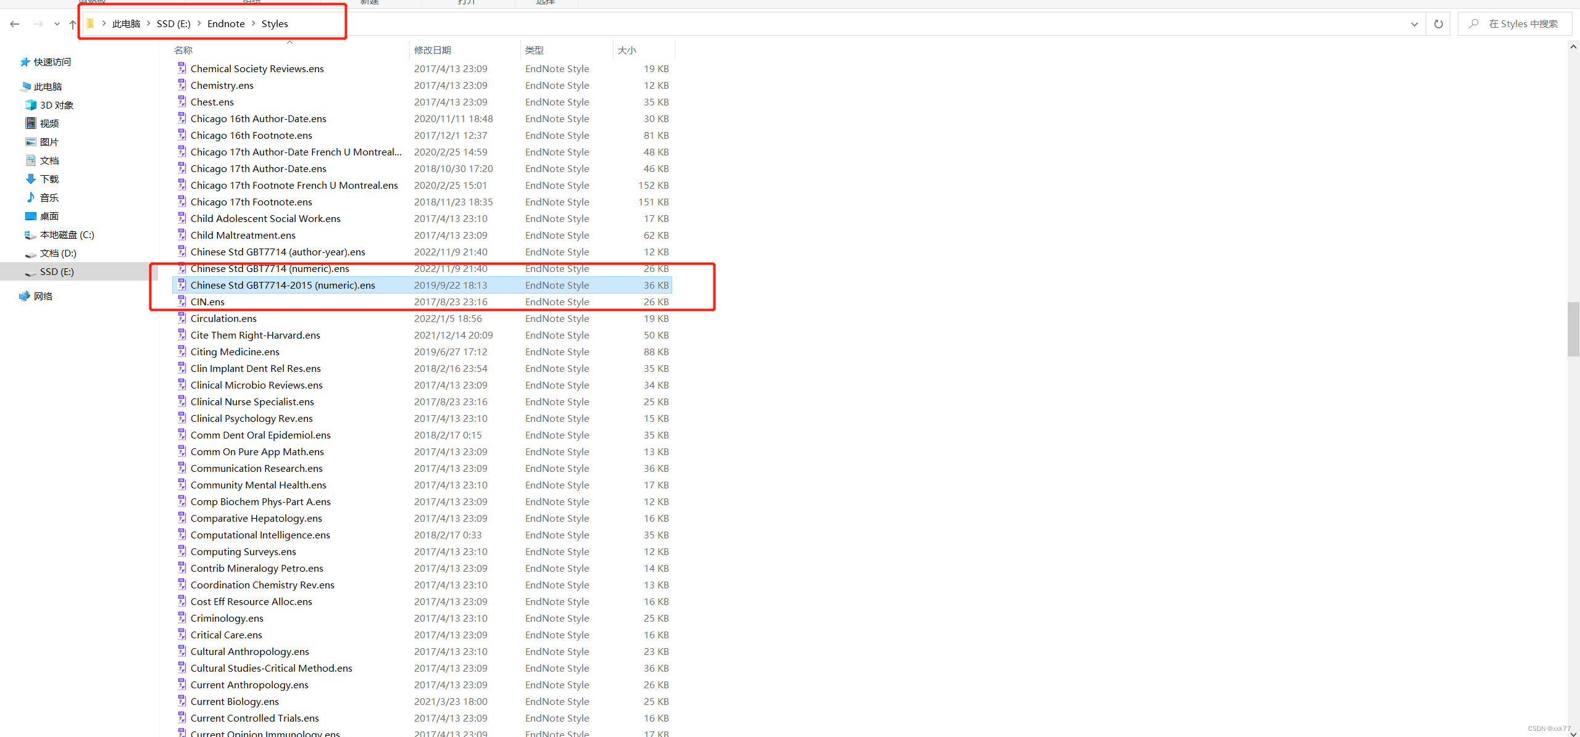Open 快速访问 in navigation pane
The image size is (1580, 737).
coord(52,62)
